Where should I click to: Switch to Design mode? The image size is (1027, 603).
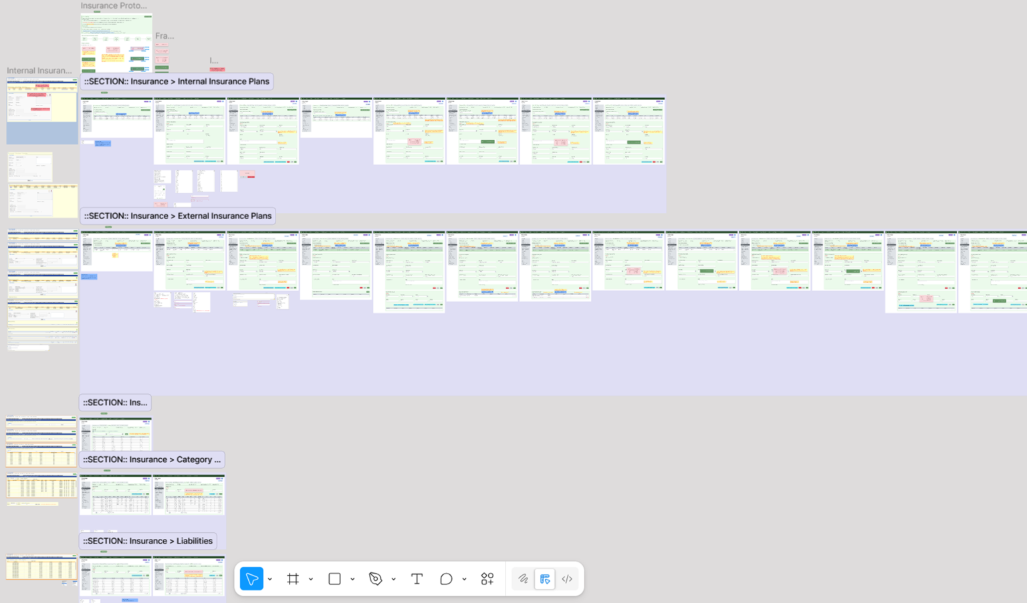pos(545,579)
